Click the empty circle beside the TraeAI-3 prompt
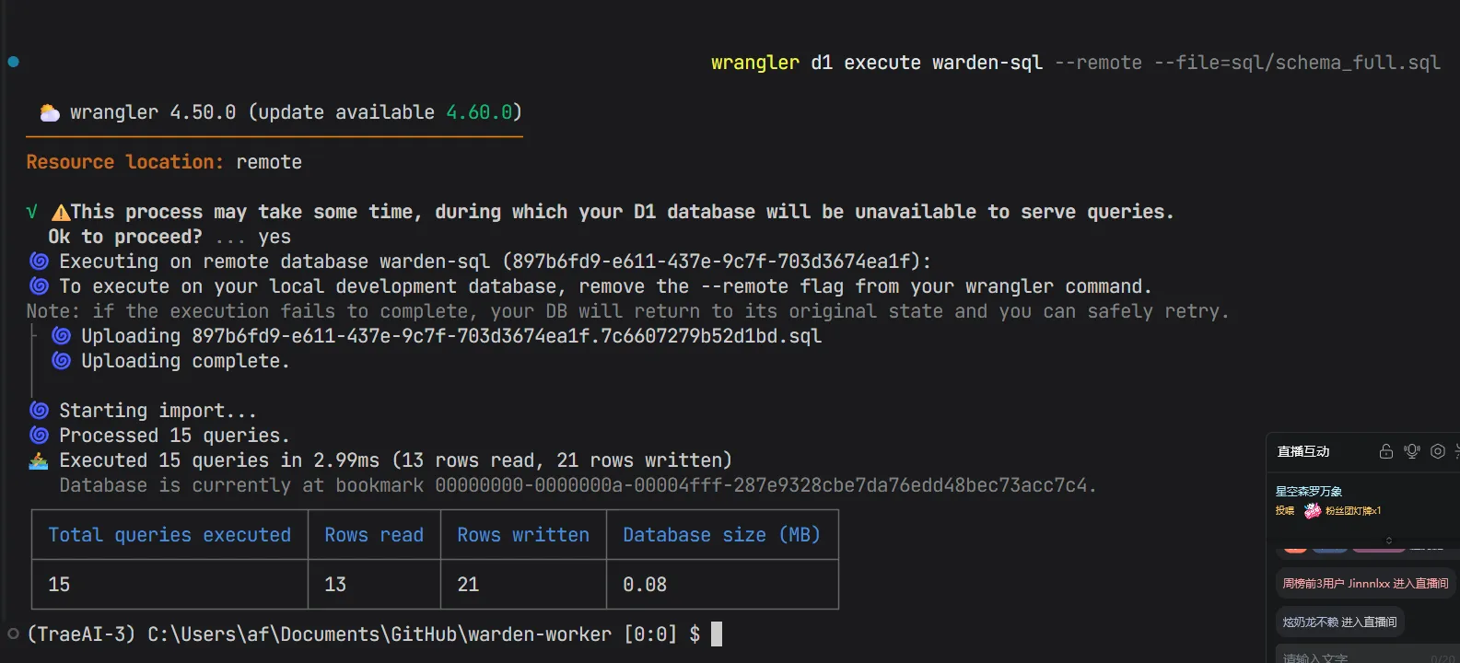Screen dimensions: 1460x663 (x=13, y=634)
